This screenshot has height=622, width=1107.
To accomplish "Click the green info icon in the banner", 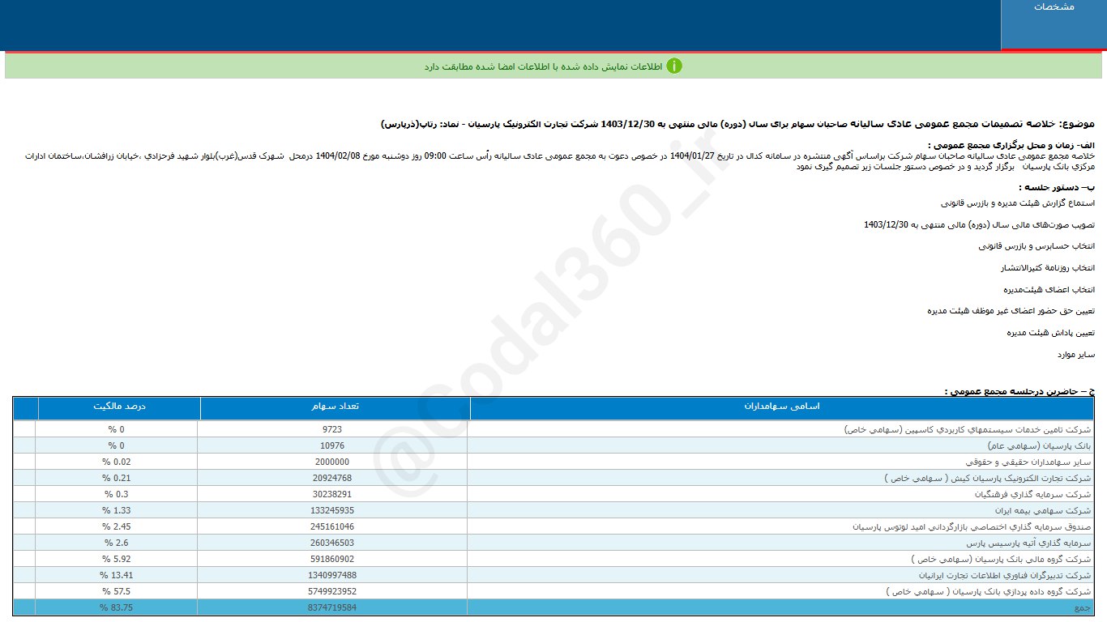I will click(x=674, y=66).
